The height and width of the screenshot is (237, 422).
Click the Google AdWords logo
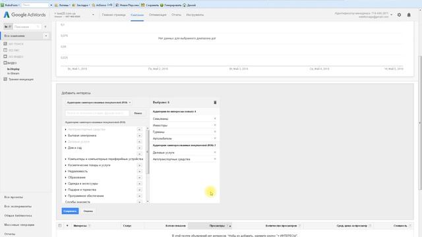(24, 14)
